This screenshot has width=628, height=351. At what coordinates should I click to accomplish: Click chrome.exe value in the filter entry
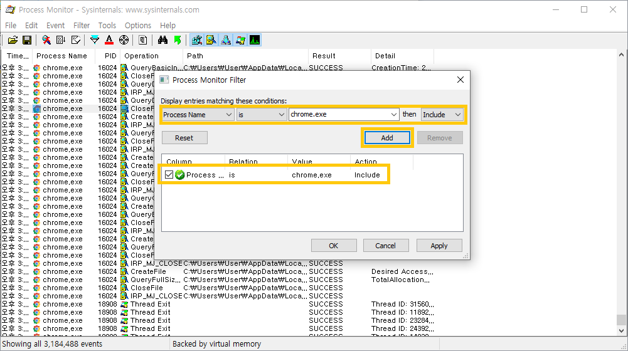312,175
